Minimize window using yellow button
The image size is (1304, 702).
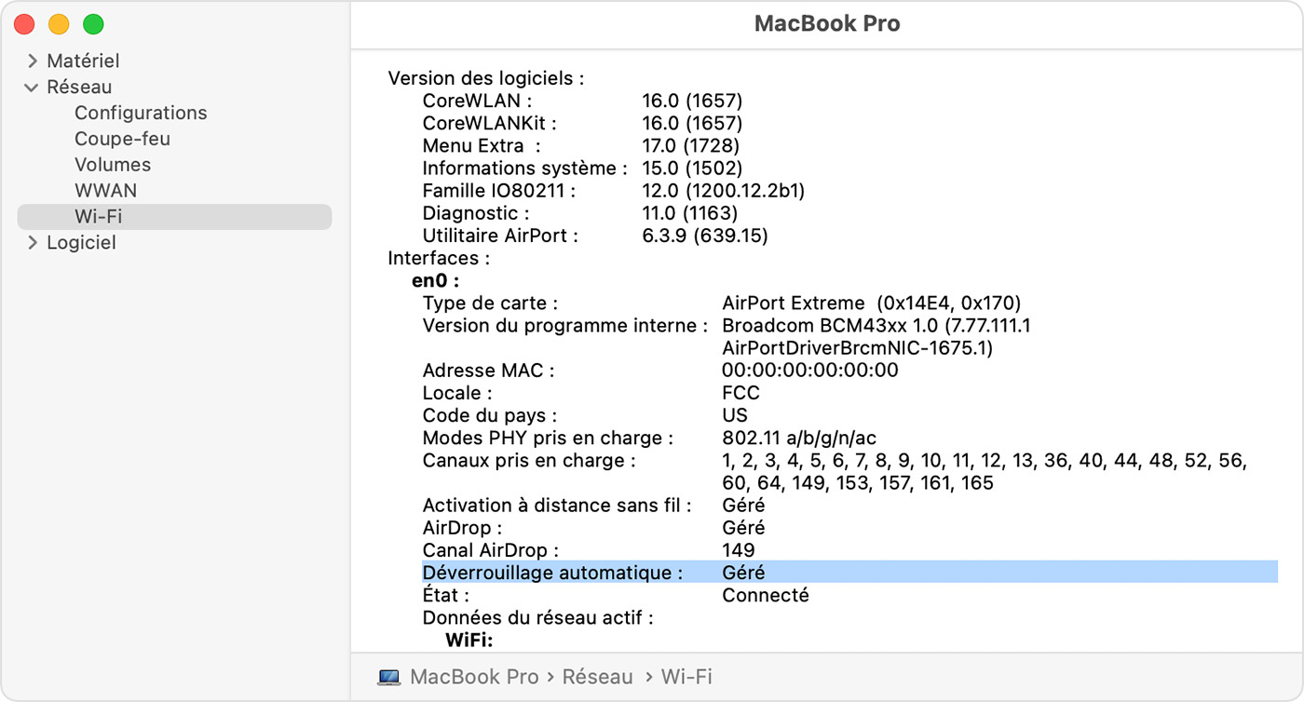pos(59,24)
